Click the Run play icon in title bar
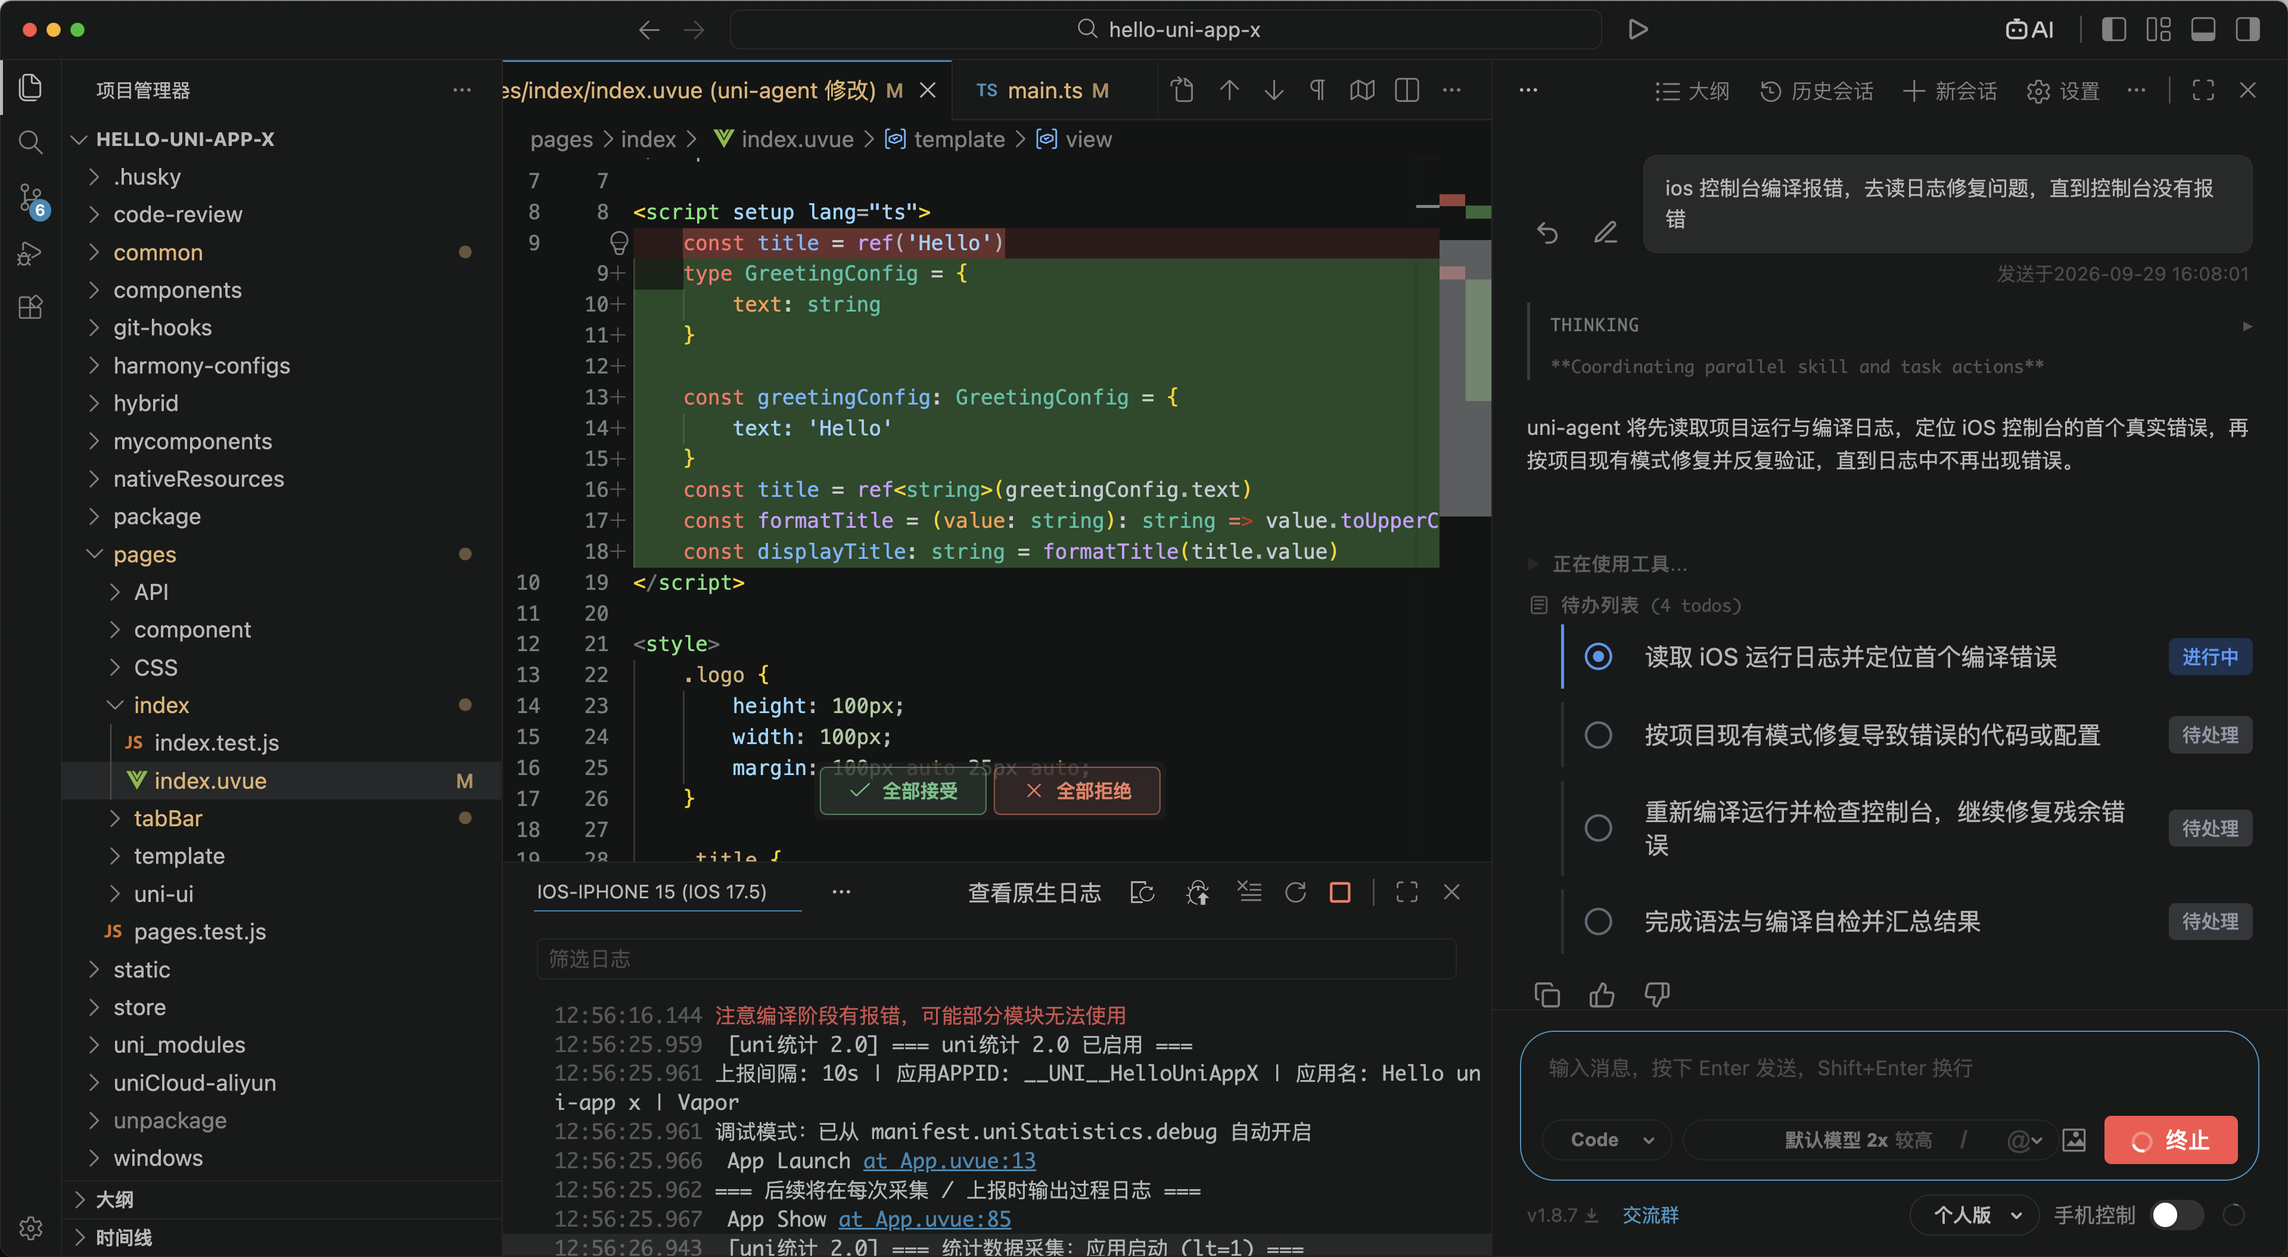 tap(1639, 29)
